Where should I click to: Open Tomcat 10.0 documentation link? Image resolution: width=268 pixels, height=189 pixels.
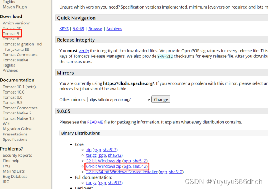(14, 92)
